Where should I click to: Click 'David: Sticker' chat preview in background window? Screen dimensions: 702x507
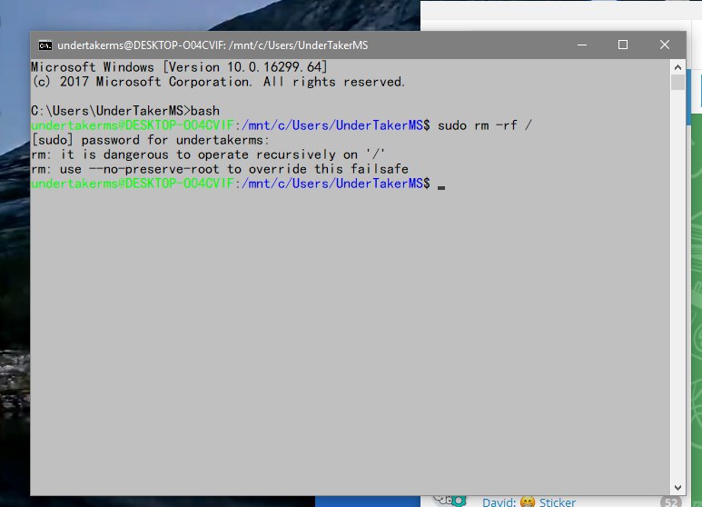[x=529, y=502]
